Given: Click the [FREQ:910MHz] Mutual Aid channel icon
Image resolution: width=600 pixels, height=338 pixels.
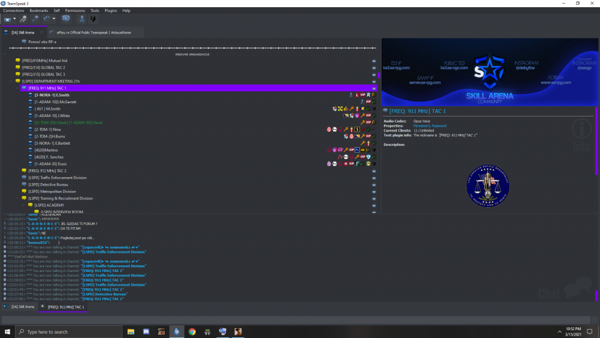Looking at the screenshot, I should coord(18,61).
